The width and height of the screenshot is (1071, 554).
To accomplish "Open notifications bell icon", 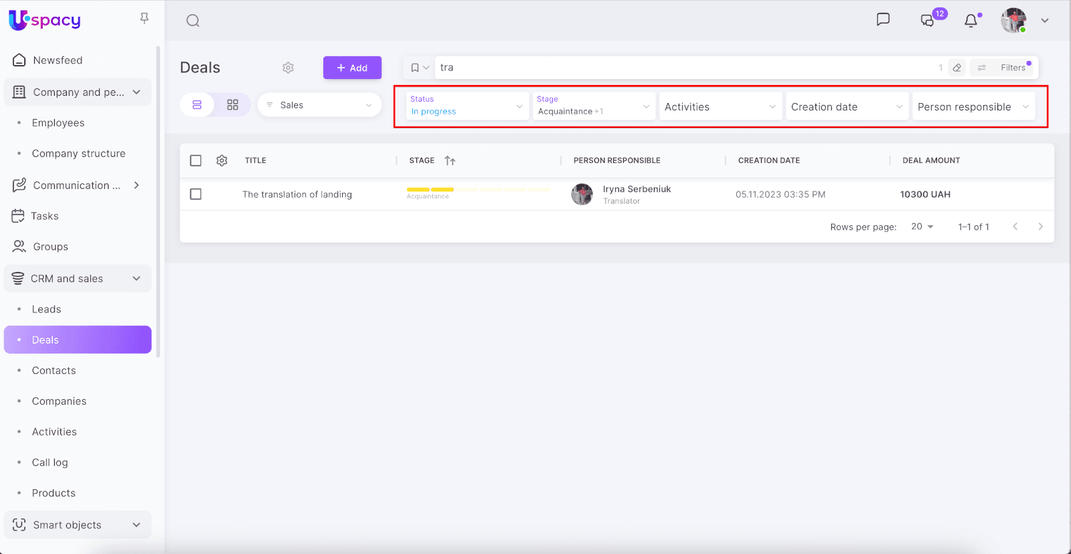I will click(971, 21).
